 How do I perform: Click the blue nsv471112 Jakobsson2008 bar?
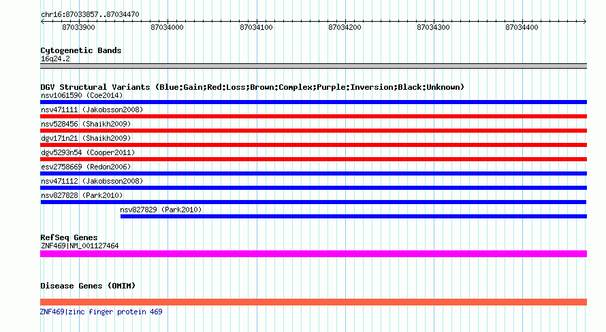(x=313, y=188)
